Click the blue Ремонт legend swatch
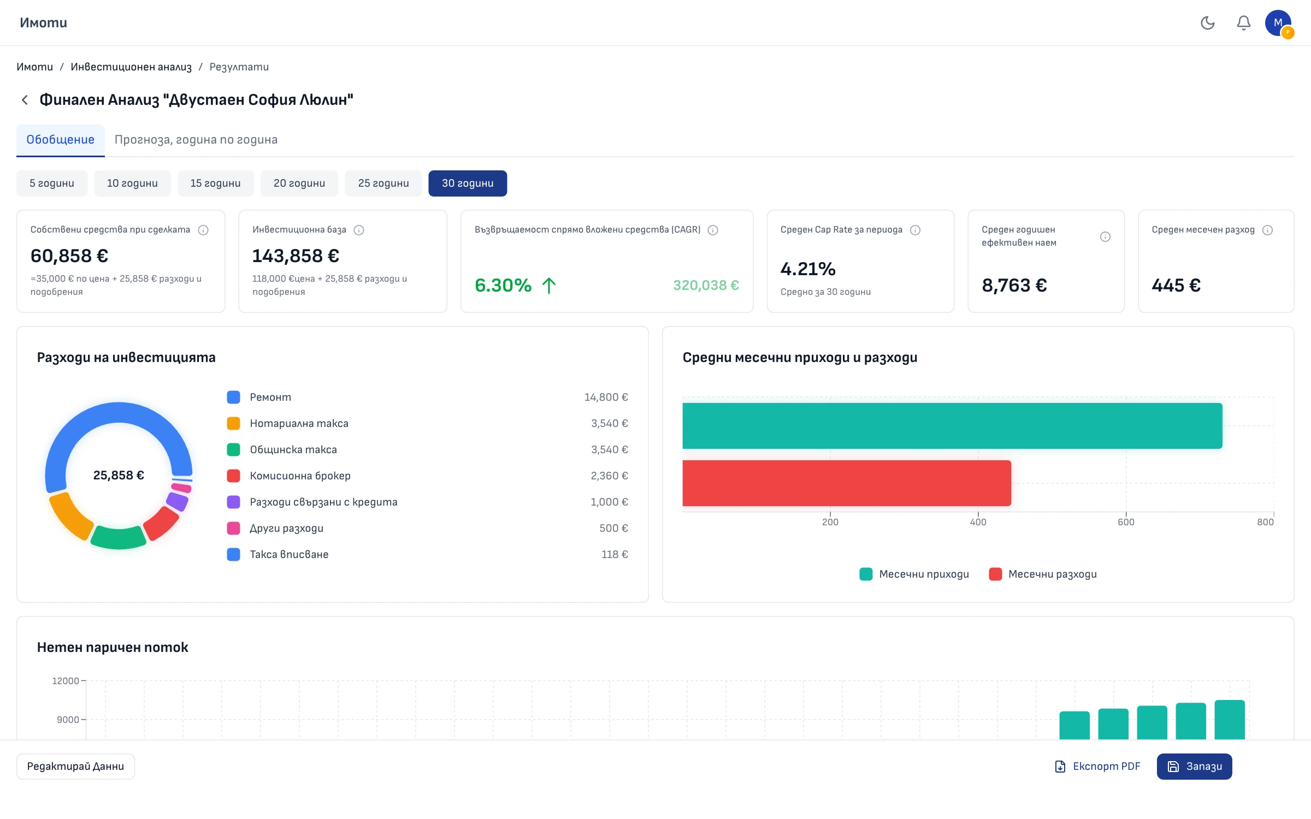 [233, 397]
